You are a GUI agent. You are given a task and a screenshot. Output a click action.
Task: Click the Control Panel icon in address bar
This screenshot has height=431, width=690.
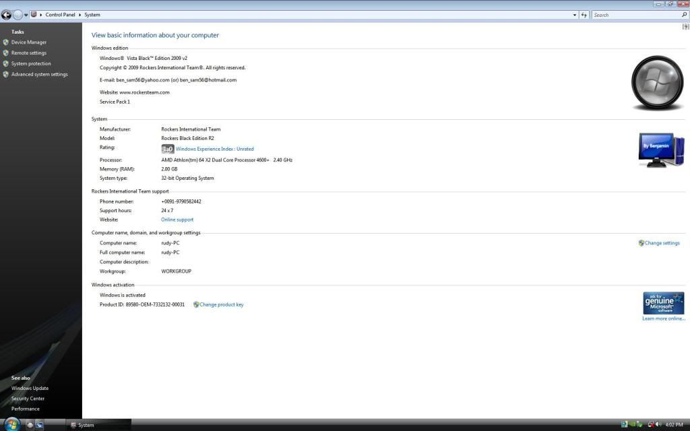coord(34,15)
